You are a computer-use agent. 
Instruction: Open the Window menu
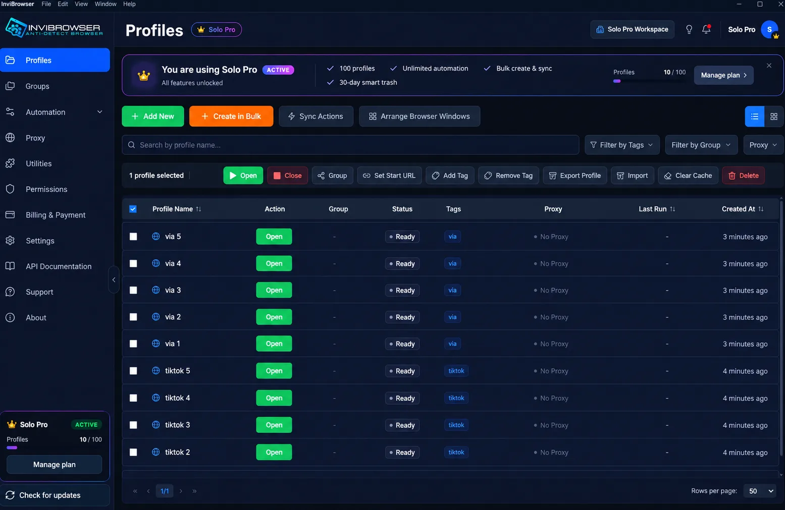(x=106, y=4)
